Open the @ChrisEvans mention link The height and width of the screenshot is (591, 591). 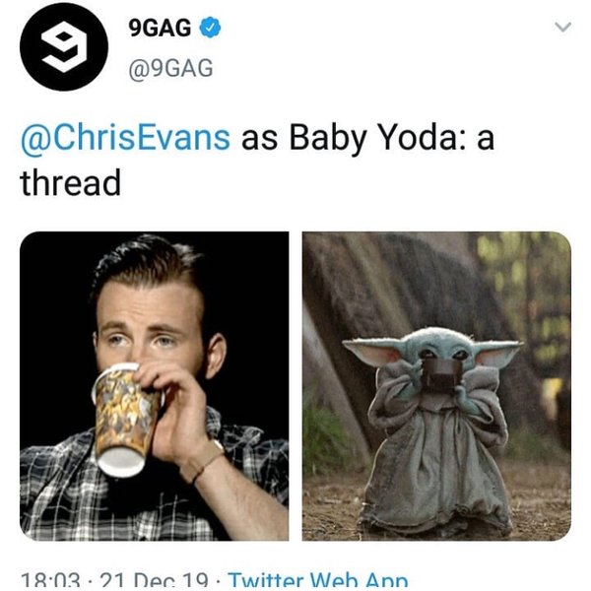[125, 139]
